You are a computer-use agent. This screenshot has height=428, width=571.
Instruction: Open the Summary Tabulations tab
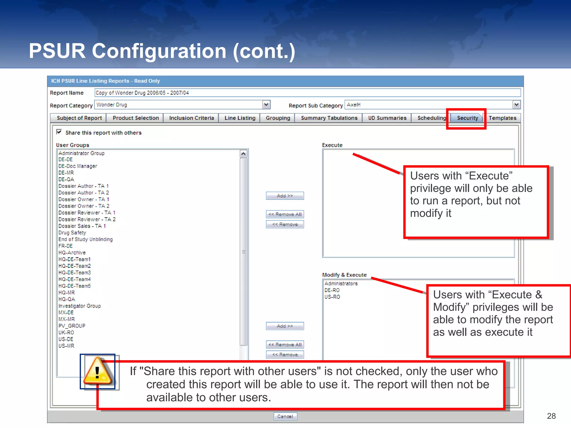pyautogui.click(x=329, y=118)
